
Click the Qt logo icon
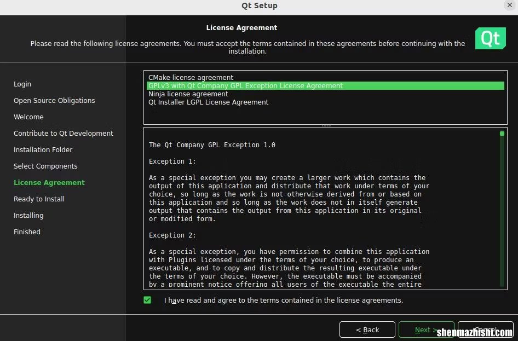point(490,38)
